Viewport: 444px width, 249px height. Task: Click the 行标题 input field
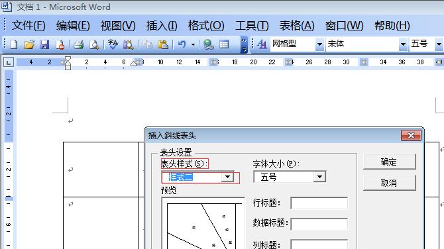(x=319, y=203)
